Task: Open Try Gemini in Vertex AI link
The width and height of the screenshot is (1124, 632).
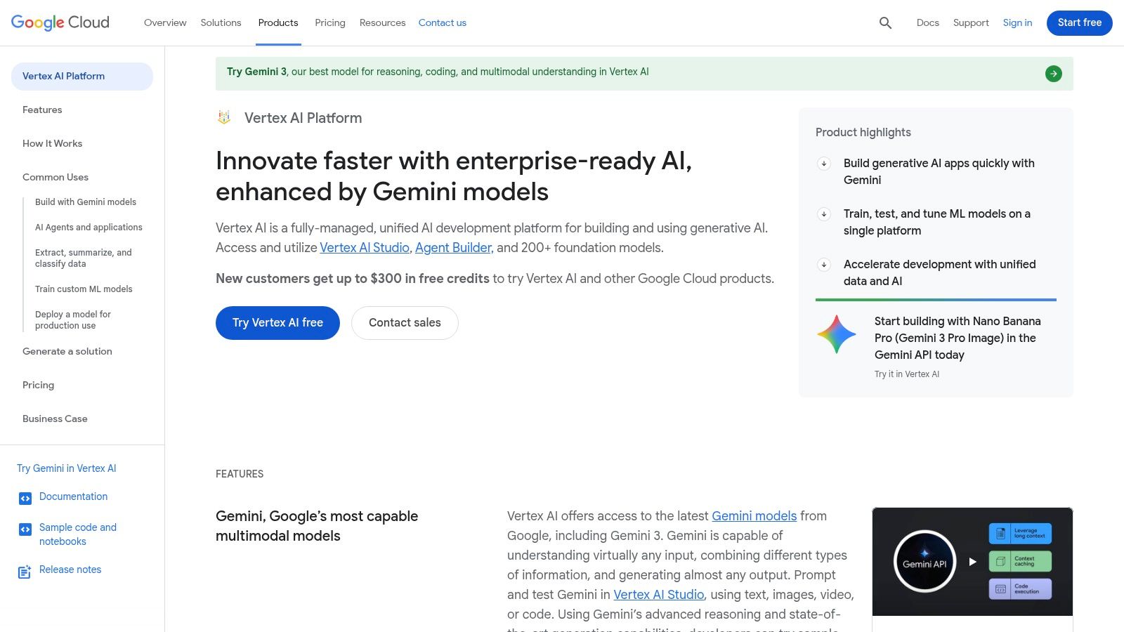Action: pos(67,468)
